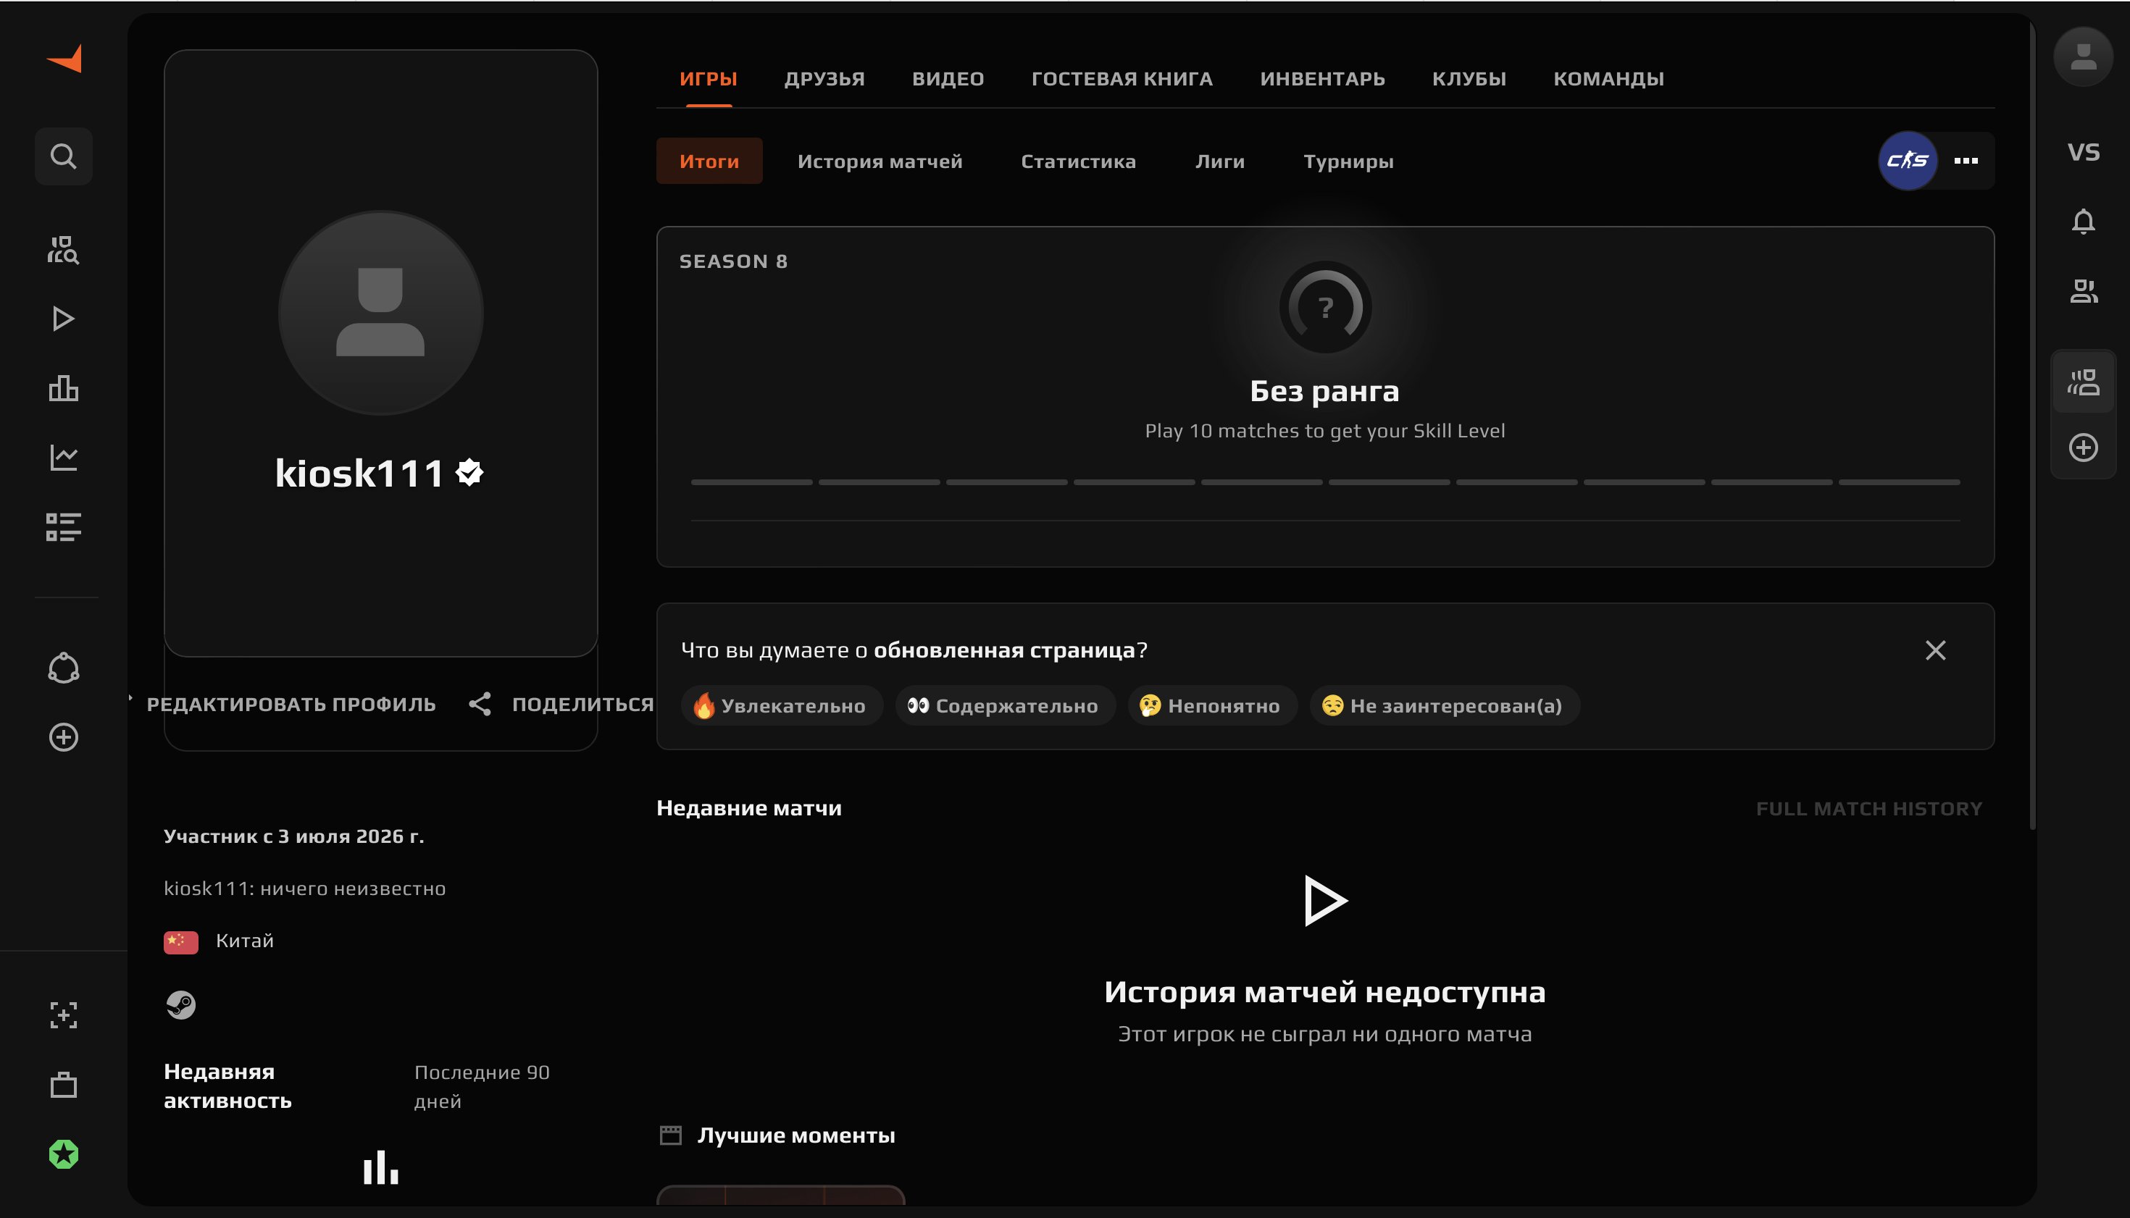The image size is (2130, 1218).
Task: Click the unknown rank question mark gauge
Action: (1325, 307)
